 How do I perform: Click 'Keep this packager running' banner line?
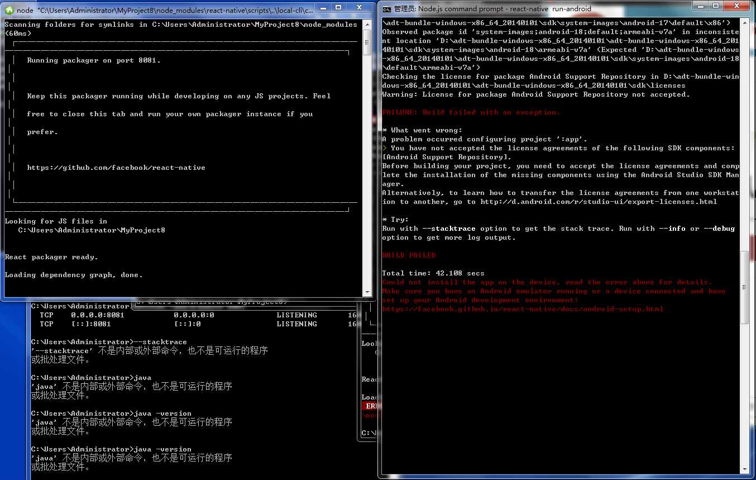[179, 96]
